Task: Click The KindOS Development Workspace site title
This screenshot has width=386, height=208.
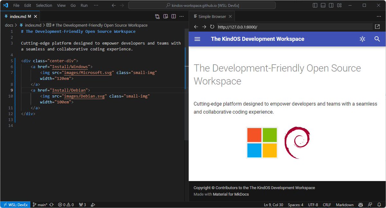Action: (257, 39)
